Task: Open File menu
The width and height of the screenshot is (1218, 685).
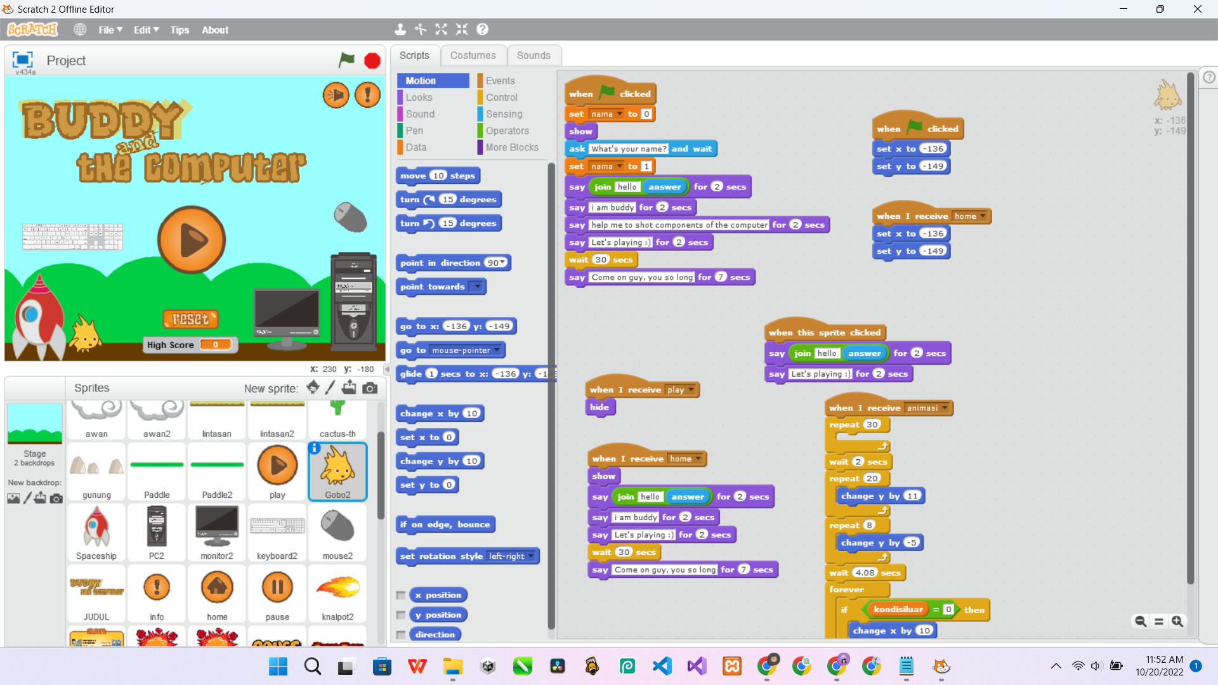Action: click(110, 30)
